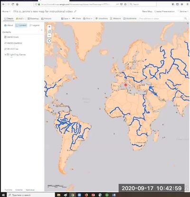
Task: Open File Explorer from the taskbar
Action: (x=59, y=195)
